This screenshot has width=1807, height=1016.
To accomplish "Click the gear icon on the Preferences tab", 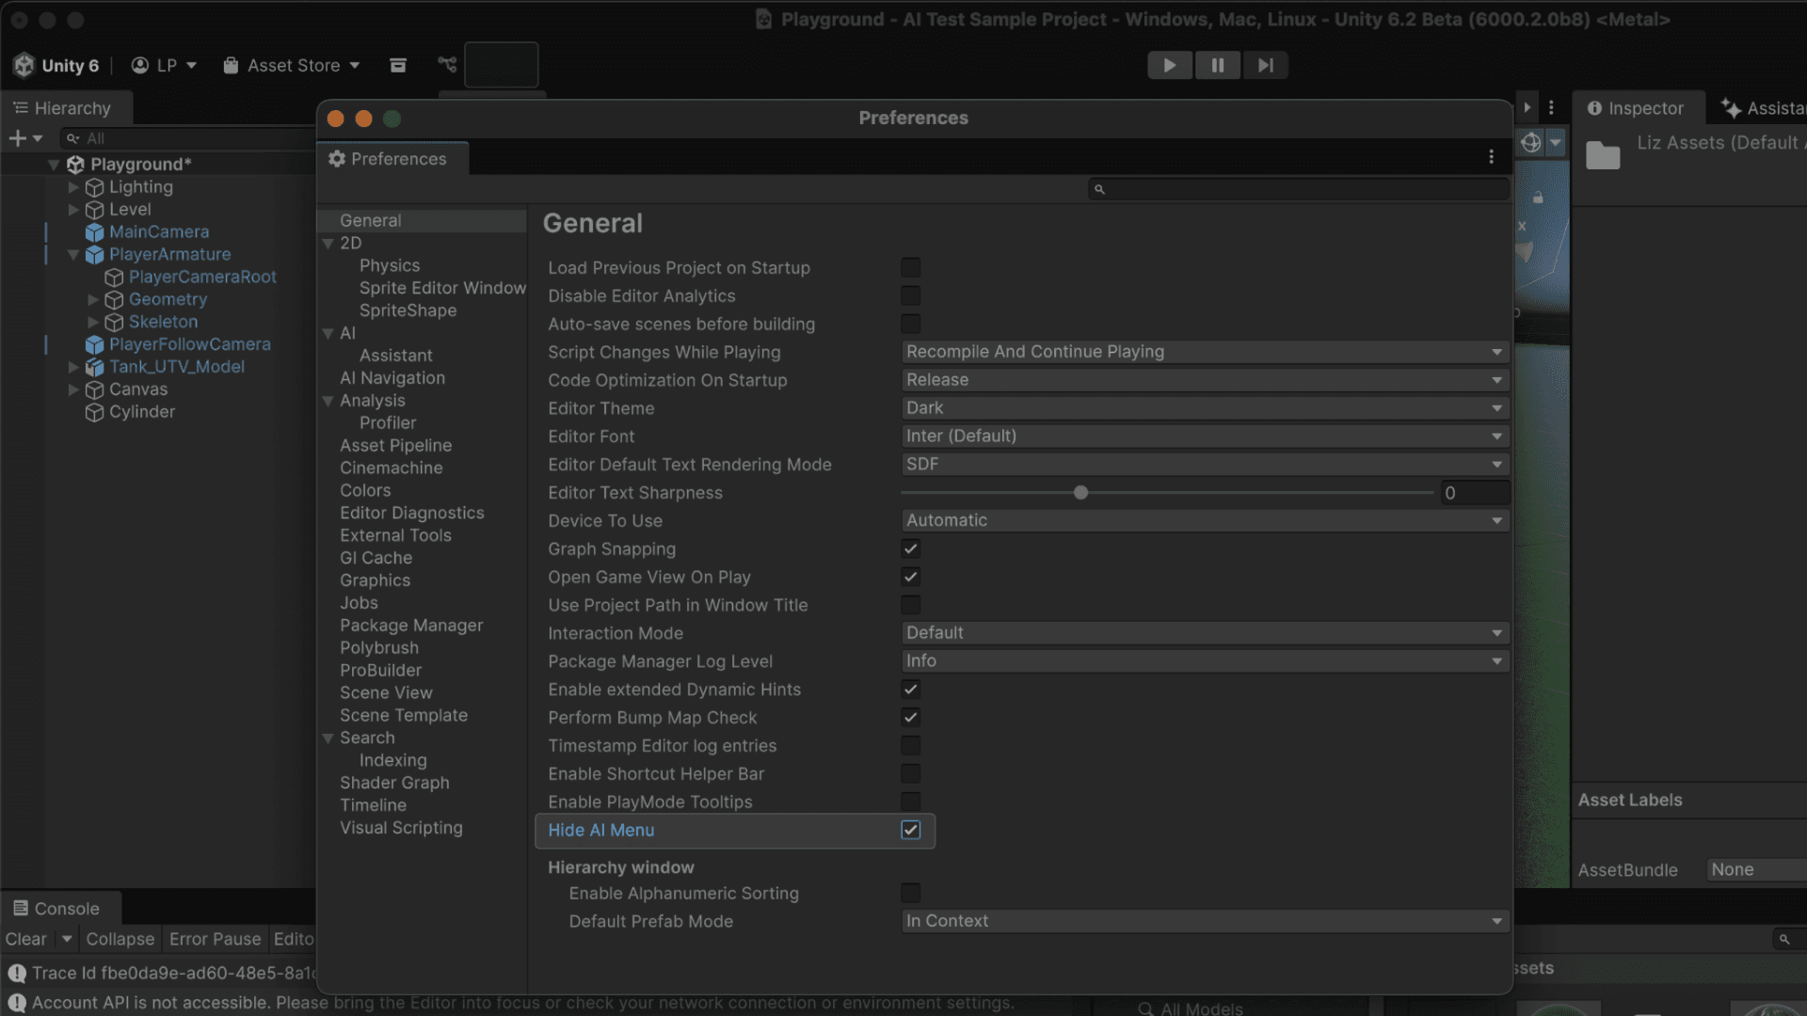I will point(337,158).
